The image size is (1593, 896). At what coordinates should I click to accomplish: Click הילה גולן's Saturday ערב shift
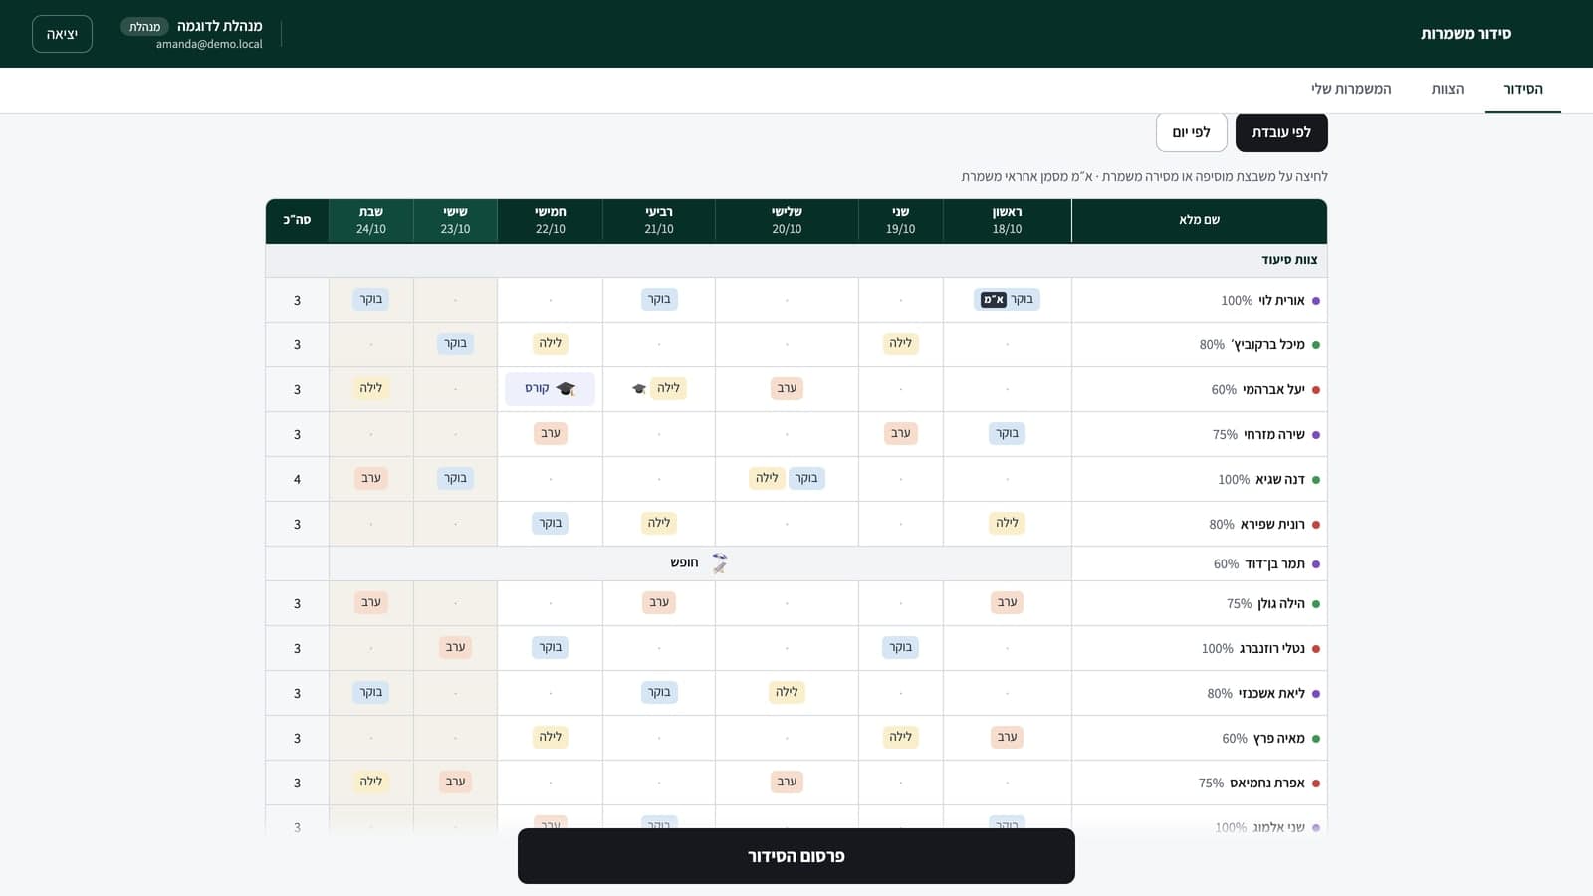click(371, 602)
